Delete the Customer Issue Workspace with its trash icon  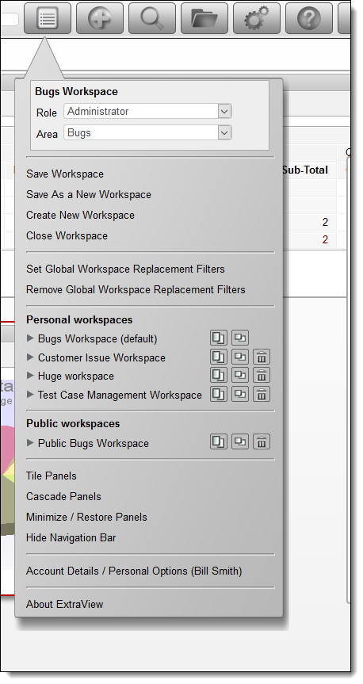[x=262, y=357]
